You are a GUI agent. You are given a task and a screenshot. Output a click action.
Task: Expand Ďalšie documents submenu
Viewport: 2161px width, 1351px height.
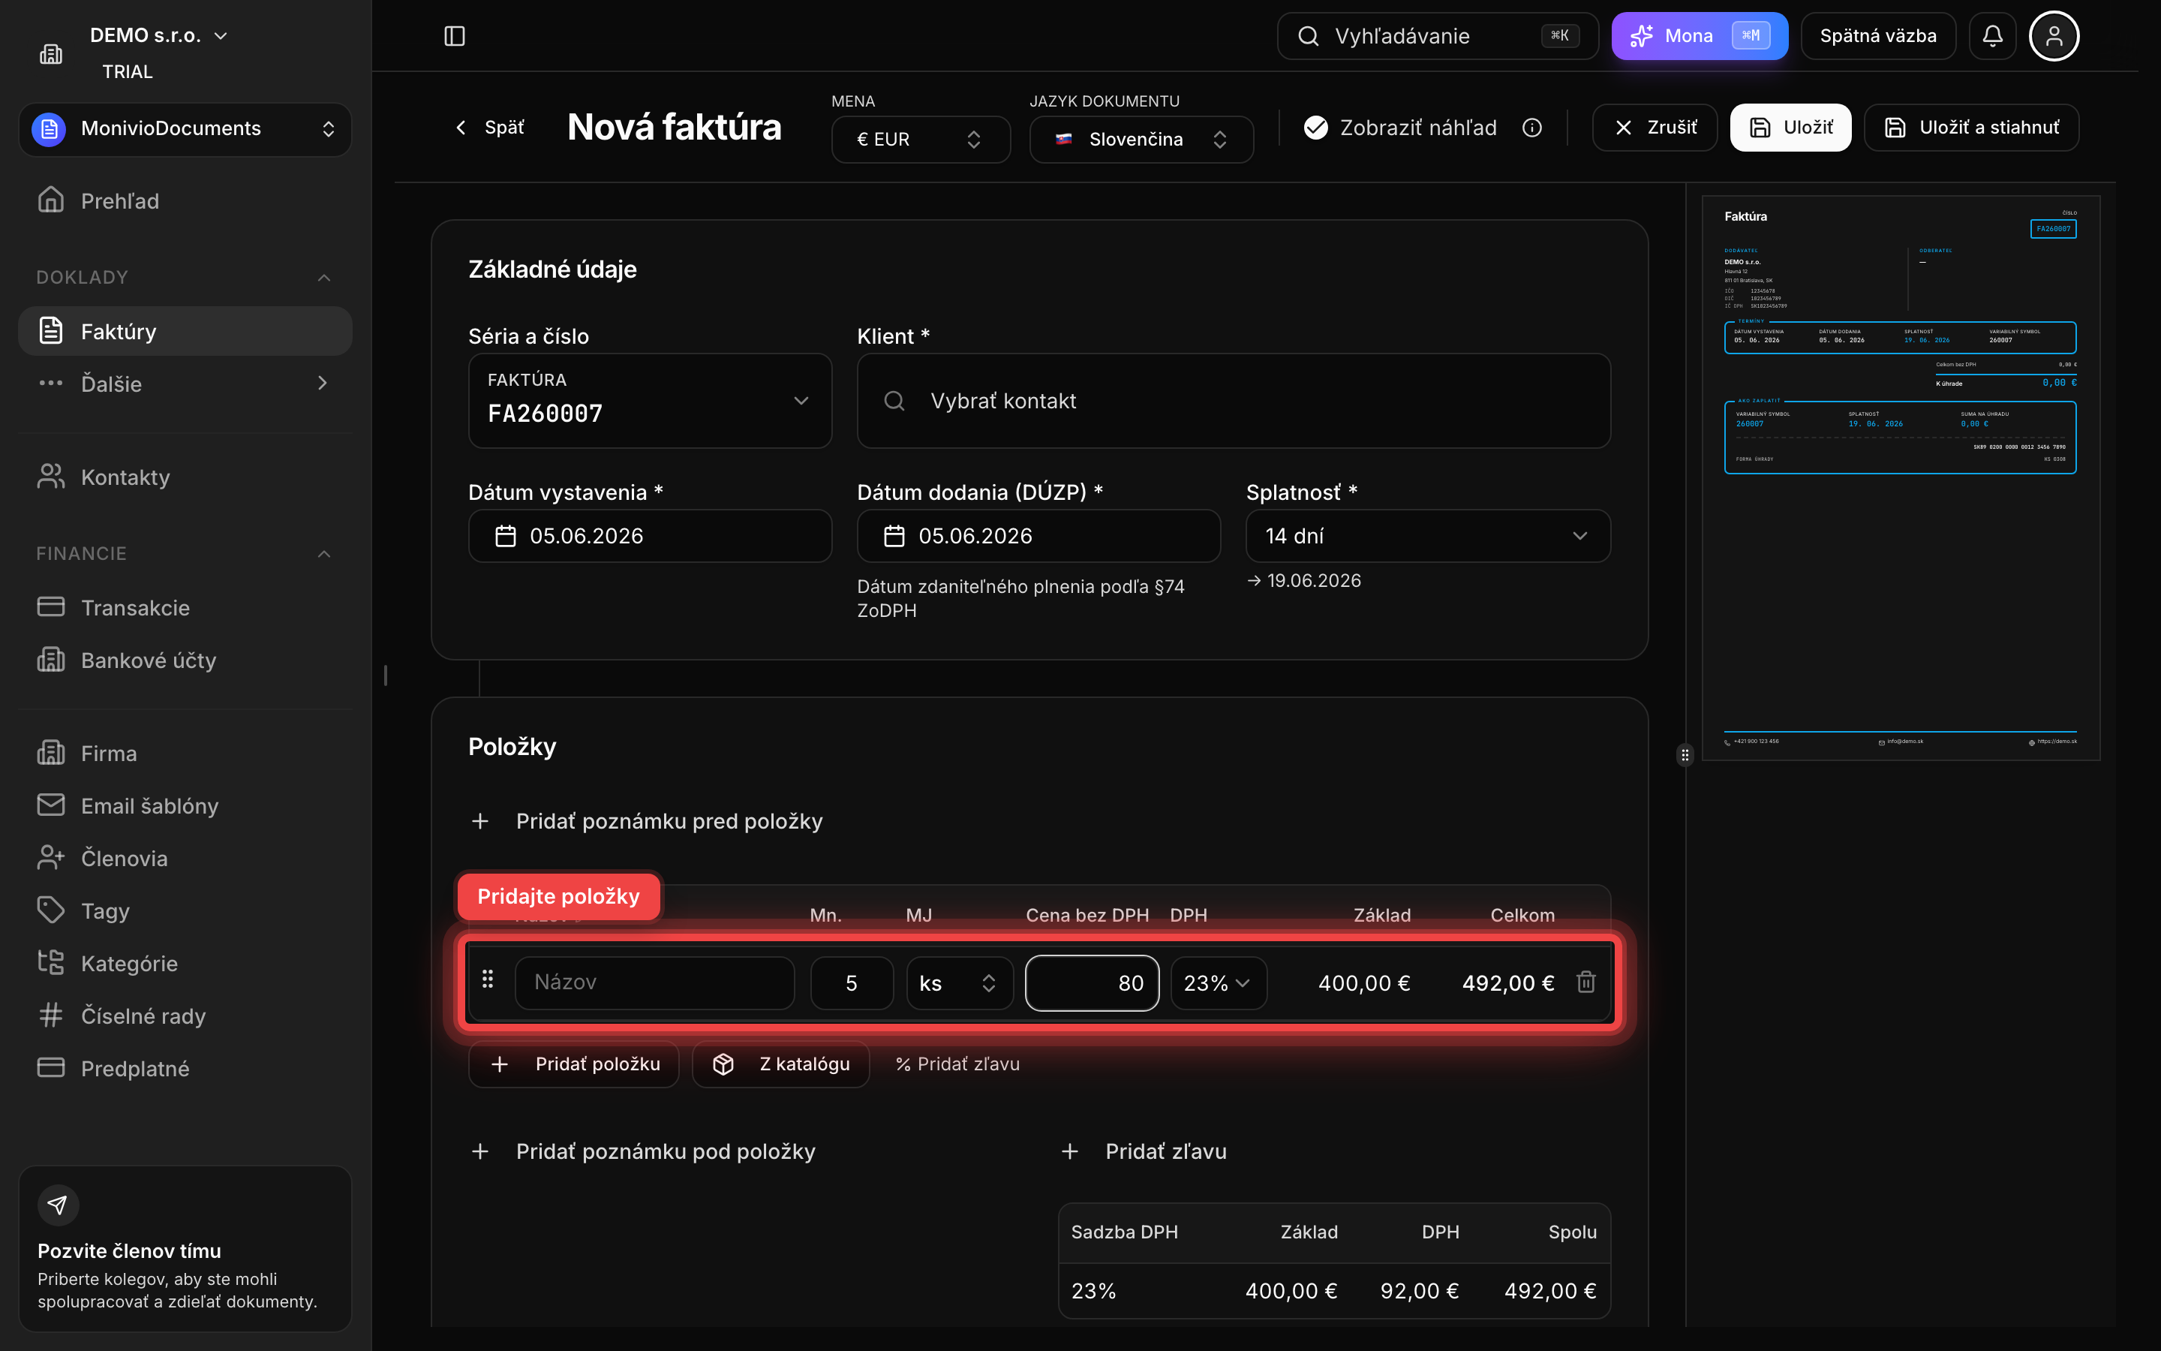point(185,384)
